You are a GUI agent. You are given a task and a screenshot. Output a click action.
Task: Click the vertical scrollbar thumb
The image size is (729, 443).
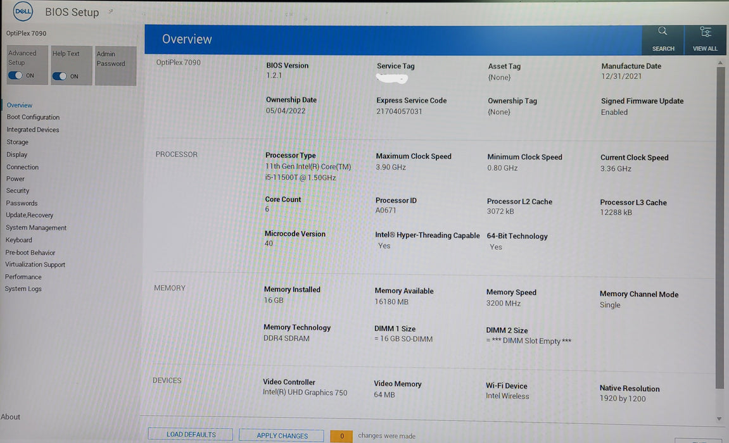pyautogui.click(x=720, y=228)
